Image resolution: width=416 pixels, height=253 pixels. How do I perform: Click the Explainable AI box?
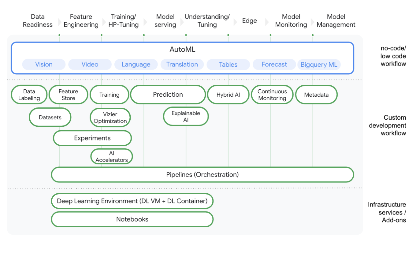coord(186,117)
